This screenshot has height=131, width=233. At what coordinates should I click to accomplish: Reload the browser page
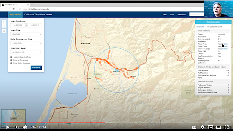coord(14,9)
